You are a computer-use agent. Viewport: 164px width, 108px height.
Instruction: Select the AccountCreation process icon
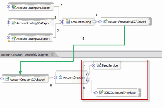pyautogui.click(x=61, y=77)
